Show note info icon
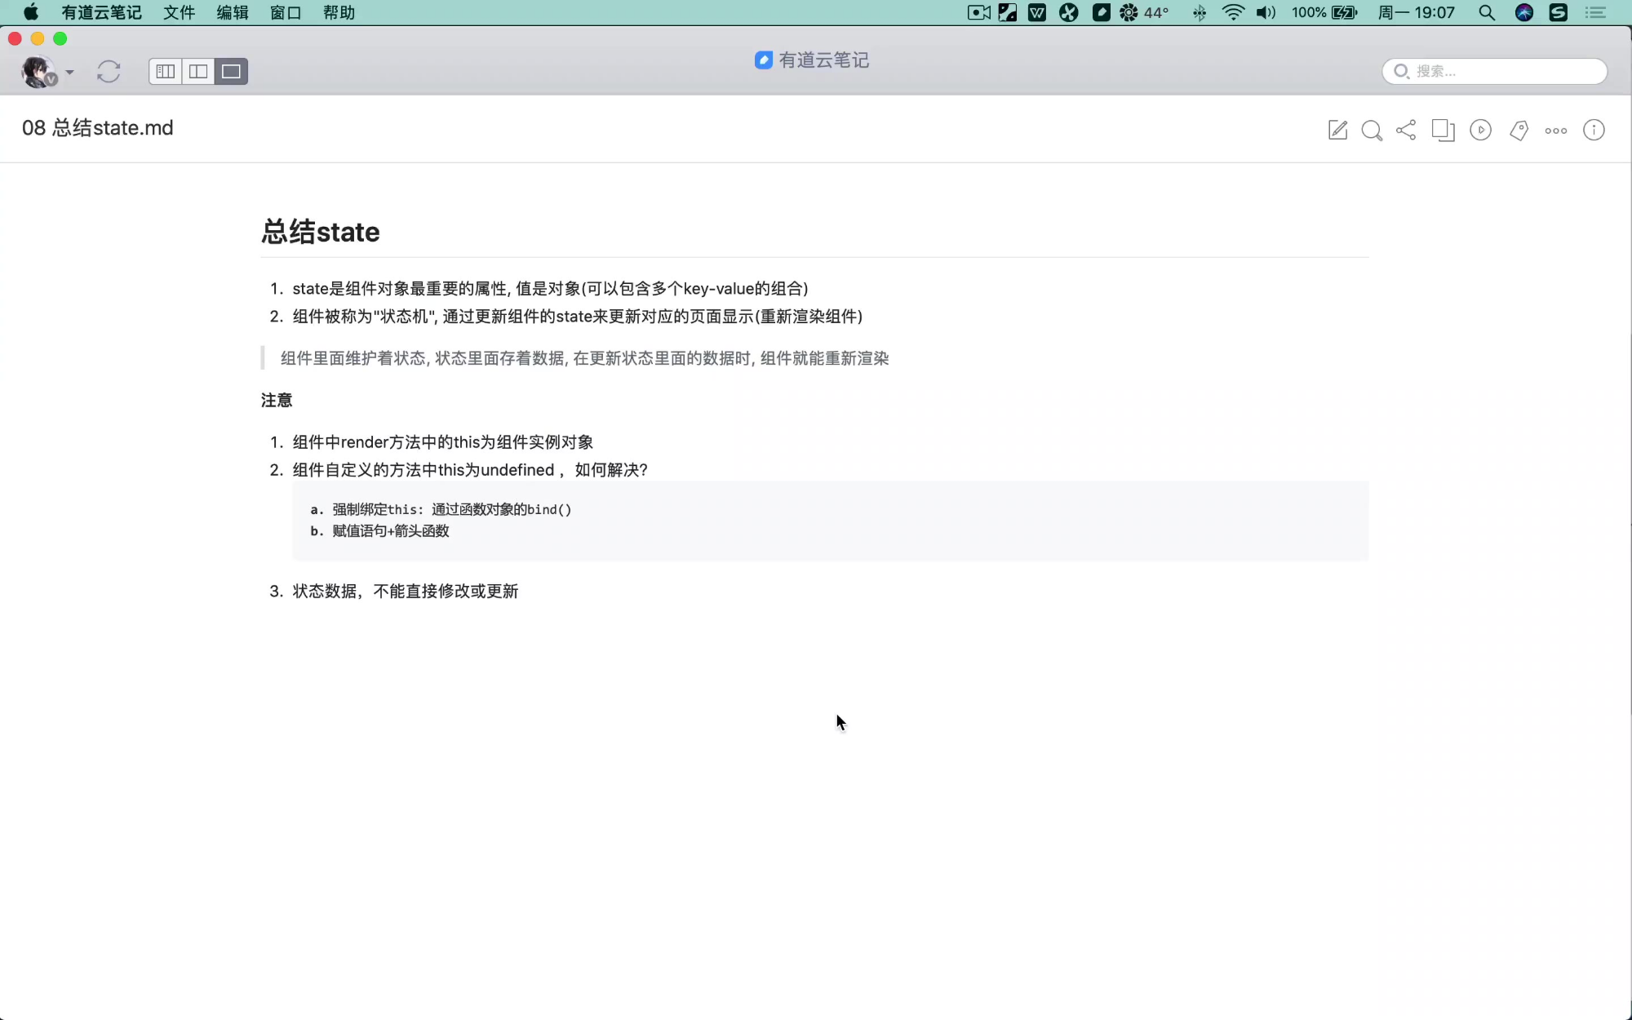This screenshot has width=1632, height=1020. 1594,131
